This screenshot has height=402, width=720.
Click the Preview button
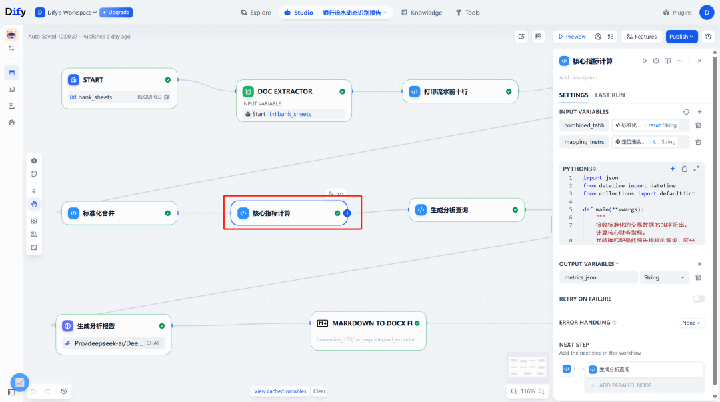tap(572, 37)
